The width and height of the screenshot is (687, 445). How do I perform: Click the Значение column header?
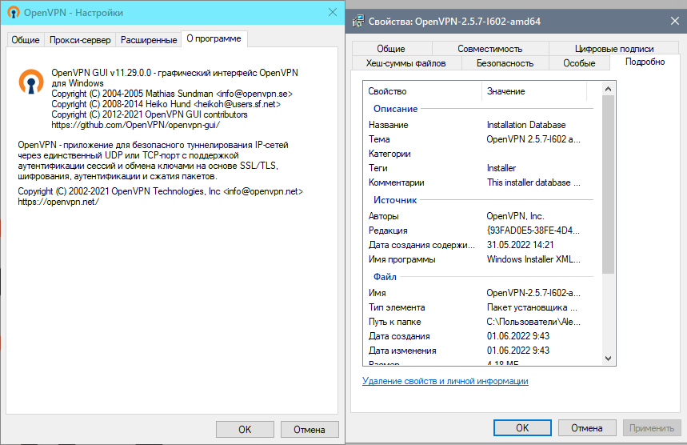[534, 91]
